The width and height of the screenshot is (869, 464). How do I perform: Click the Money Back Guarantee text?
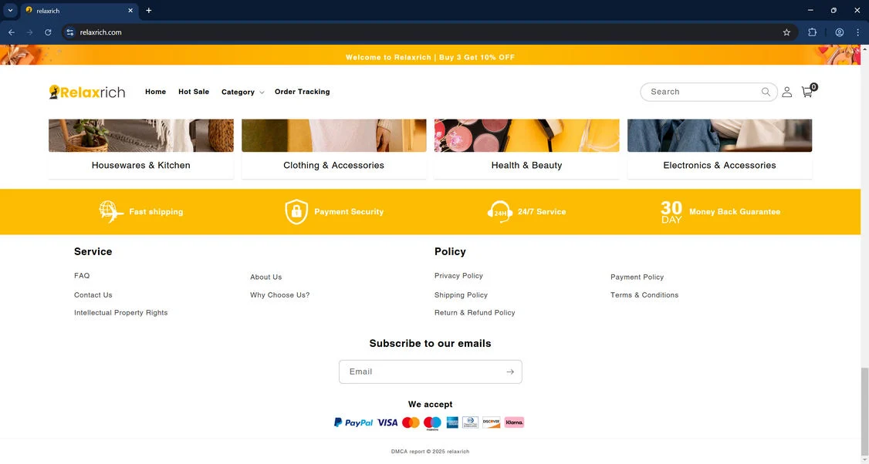coord(734,211)
